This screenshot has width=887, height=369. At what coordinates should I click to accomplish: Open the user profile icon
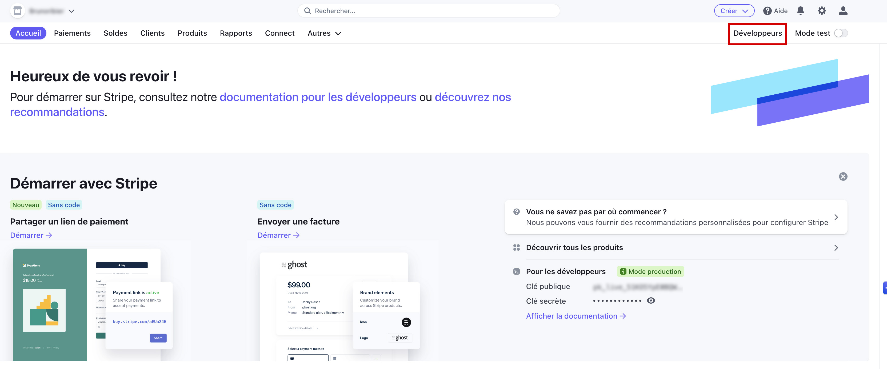(843, 11)
